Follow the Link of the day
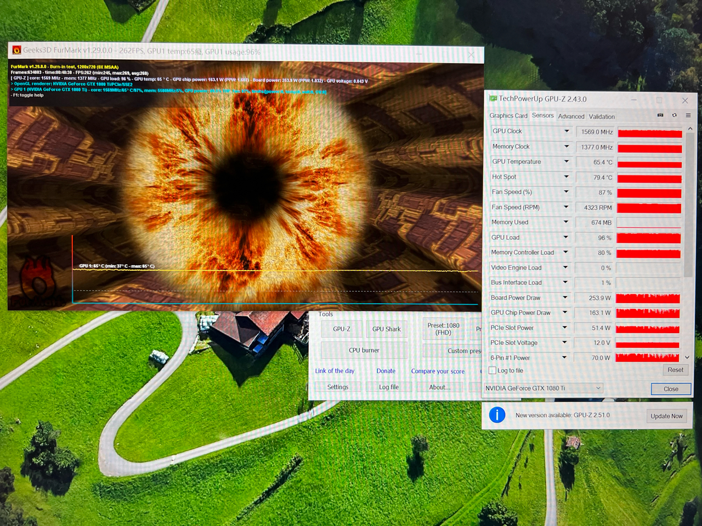The image size is (702, 526). coord(335,371)
